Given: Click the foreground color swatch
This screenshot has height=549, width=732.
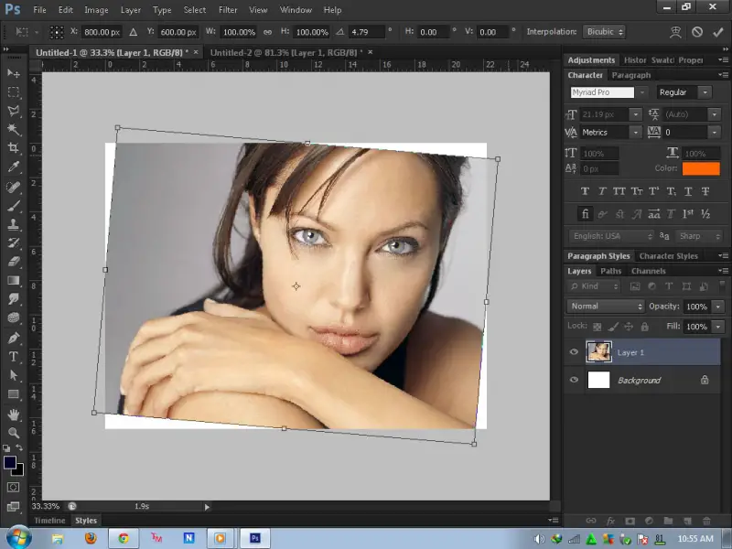Looking at the screenshot, I should [10, 462].
